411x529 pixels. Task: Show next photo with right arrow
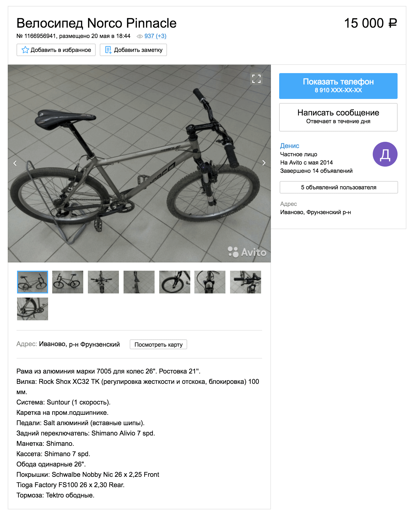pyautogui.click(x=264, y=163)
